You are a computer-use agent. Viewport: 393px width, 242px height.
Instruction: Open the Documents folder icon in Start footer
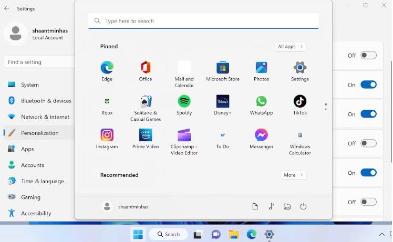pyautogui.click(x=255, y=207)
